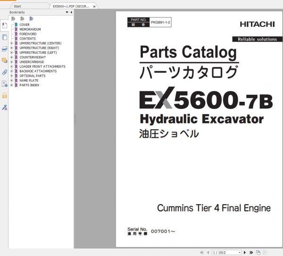Select BACKHOE ATTACHMENTS bookmark text
This screenshot has height=256, width=283.
(38, 71)
